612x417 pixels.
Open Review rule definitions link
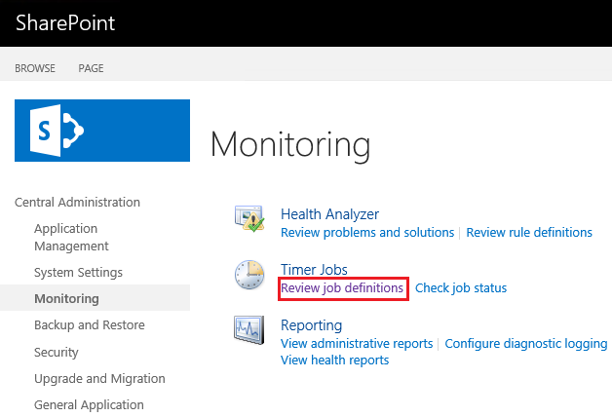(529, 233)
